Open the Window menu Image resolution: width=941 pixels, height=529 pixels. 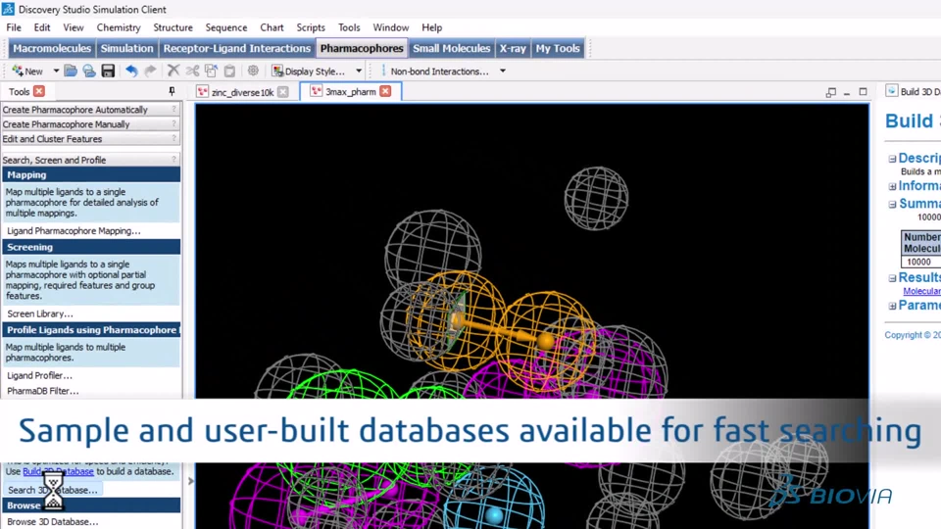click(391, 27)
